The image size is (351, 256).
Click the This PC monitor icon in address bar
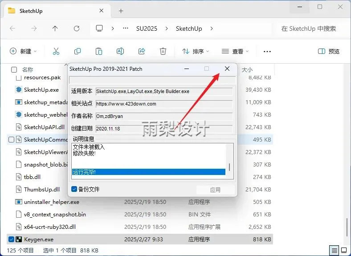pyautogui.click(x=99, y=28)
